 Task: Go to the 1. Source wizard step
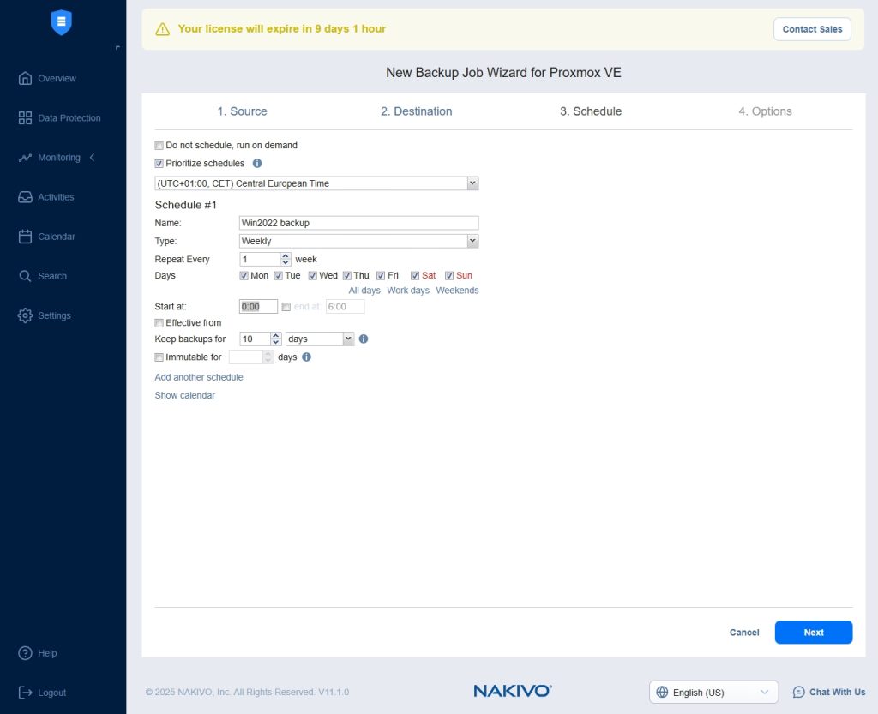(242, 111)
